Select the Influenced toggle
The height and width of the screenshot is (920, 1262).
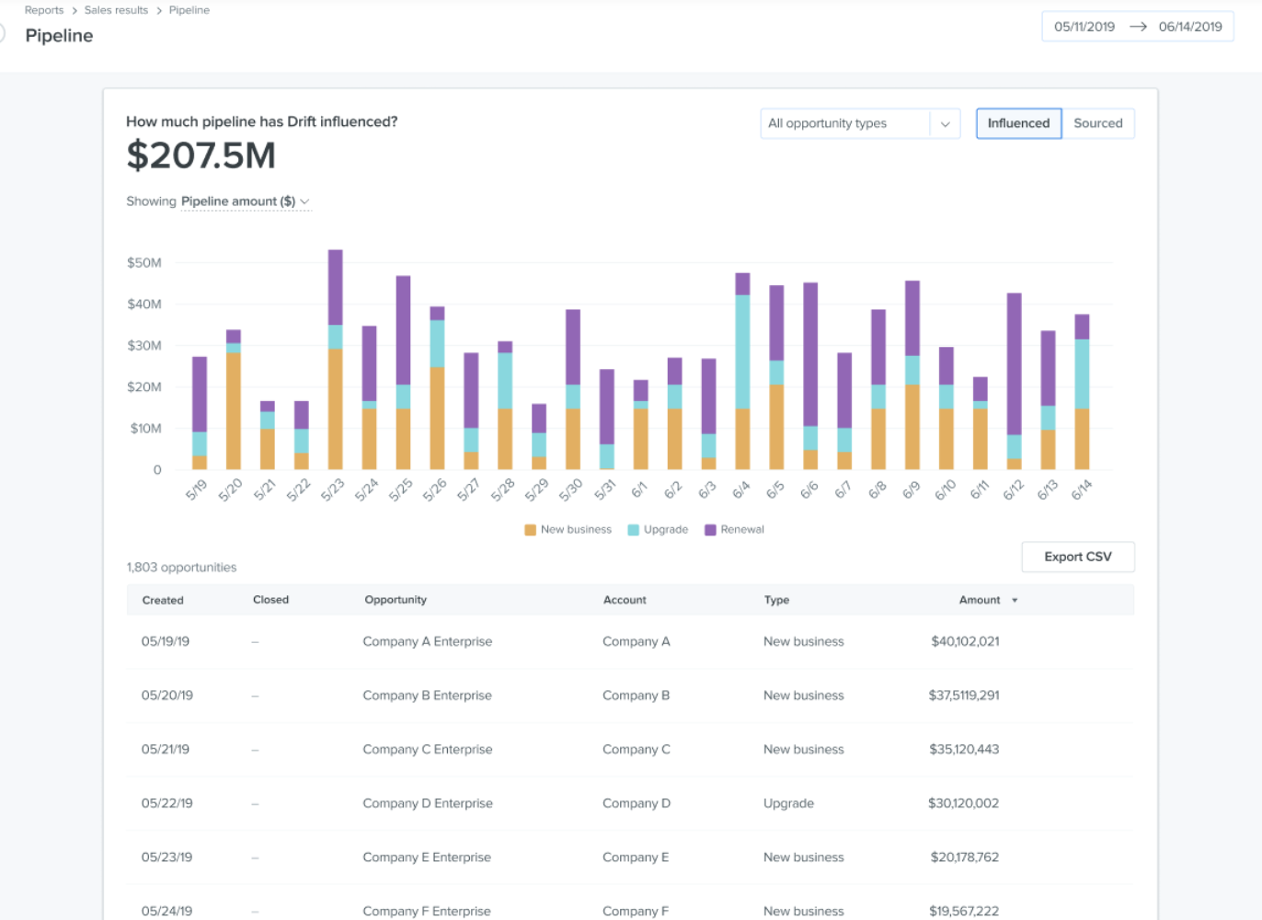(x=1018, y=123)
